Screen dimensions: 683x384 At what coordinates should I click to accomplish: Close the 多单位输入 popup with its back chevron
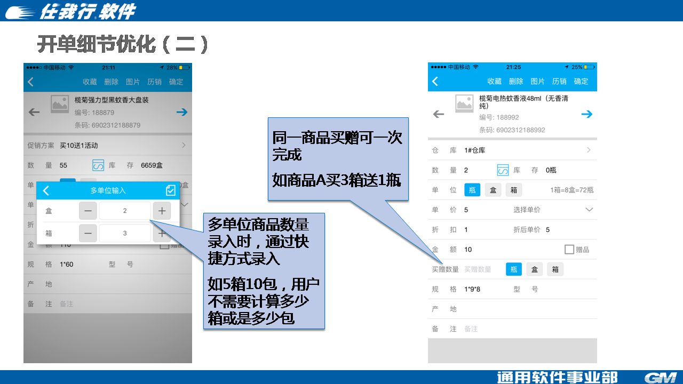click(46, 190)
